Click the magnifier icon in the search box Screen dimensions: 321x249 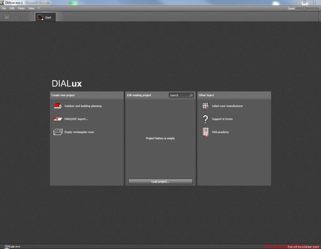pos(191,95)
